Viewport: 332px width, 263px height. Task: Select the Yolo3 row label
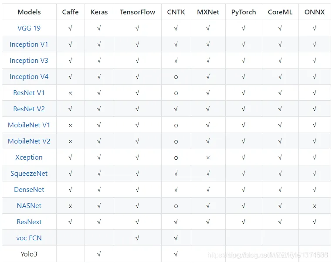pyautogui.click(x=29, y=254)
